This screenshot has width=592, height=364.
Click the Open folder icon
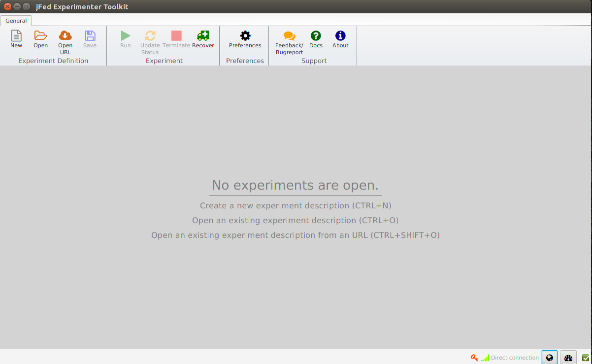(x=40, y=35)
